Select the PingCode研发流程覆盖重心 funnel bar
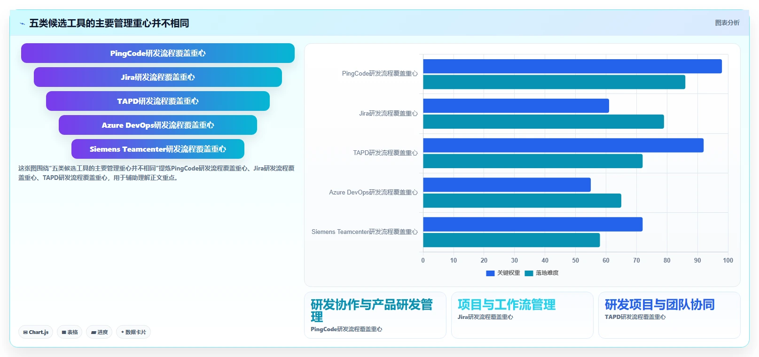 click(158, 53)
